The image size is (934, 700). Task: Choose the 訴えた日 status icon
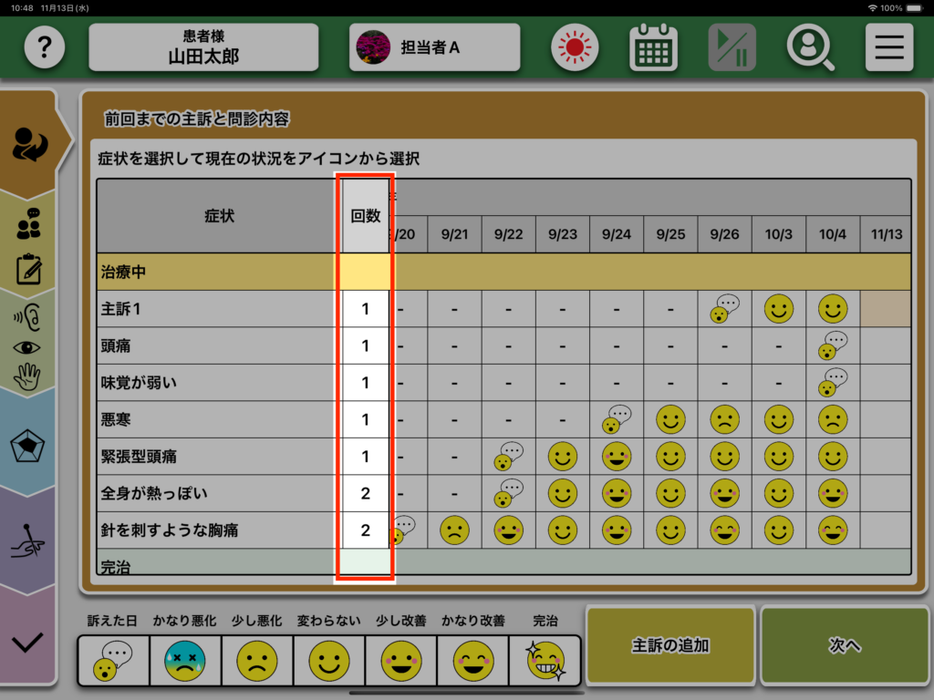click(x=112, y=660)
